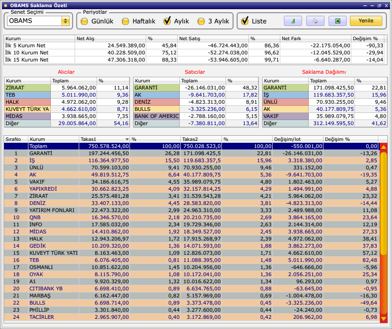Click the Değişim/lot column header
This screenshot has width=392, height=329.
(298, 139)
